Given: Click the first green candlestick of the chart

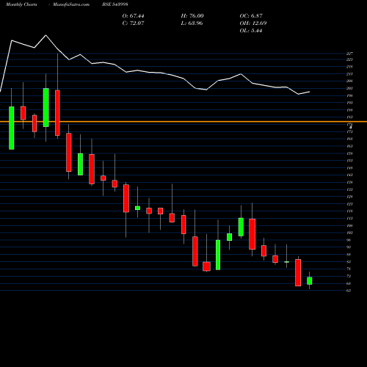Looking at the screenshot, I should [x=12, y=128].
